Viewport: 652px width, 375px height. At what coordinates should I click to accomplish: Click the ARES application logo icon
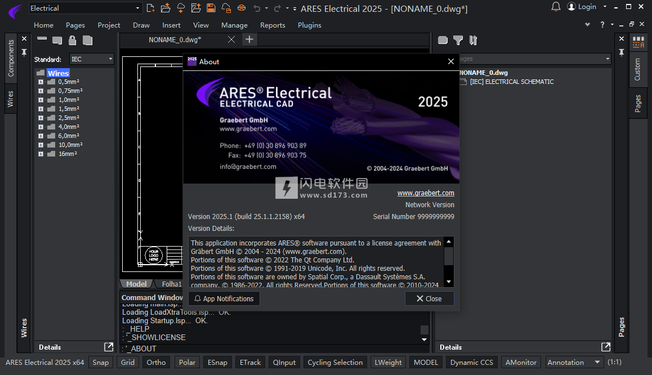tap(15, 11)
